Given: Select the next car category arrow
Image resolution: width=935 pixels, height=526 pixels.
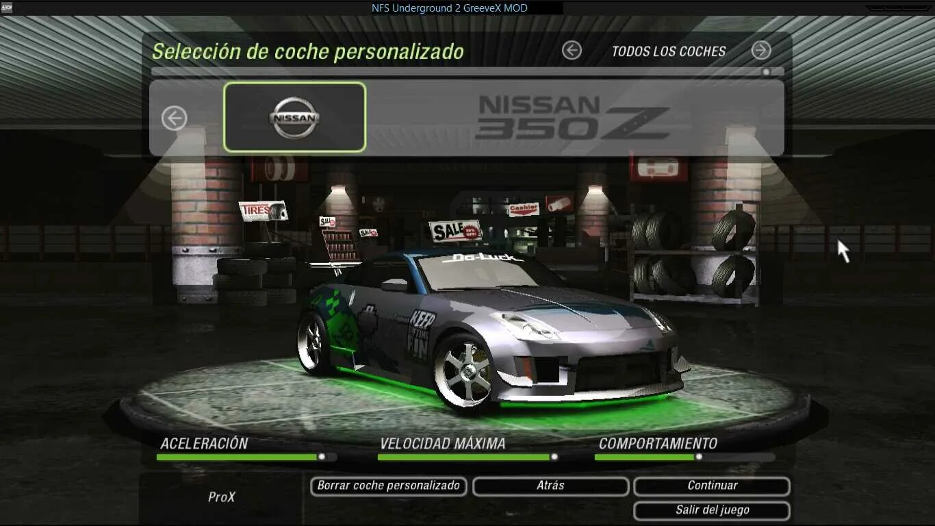Looking at the screenshot, I should point(761,51).
